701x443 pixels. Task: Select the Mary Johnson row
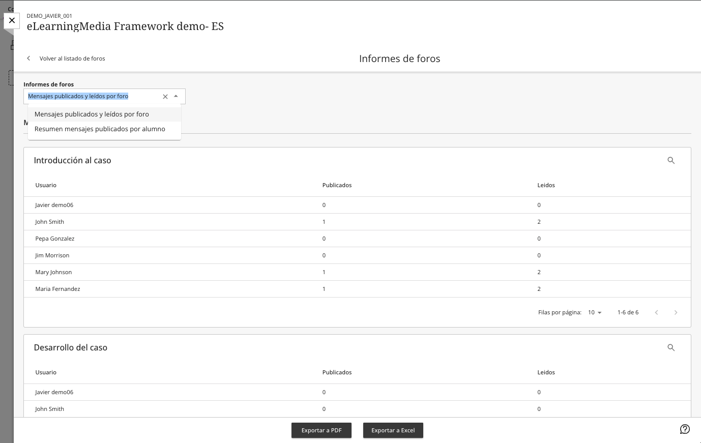click(x=357, y=272)
